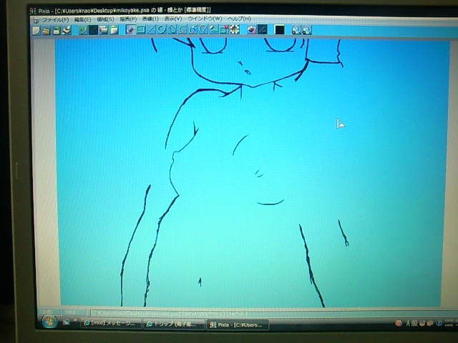Click on the blue drawing canvas

(x=251, y=172)
